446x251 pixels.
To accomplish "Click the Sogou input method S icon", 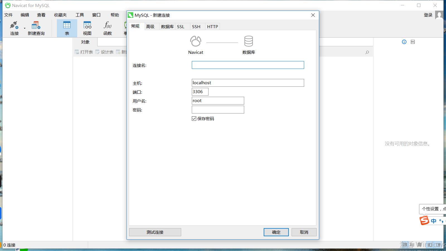I will 424,220.
